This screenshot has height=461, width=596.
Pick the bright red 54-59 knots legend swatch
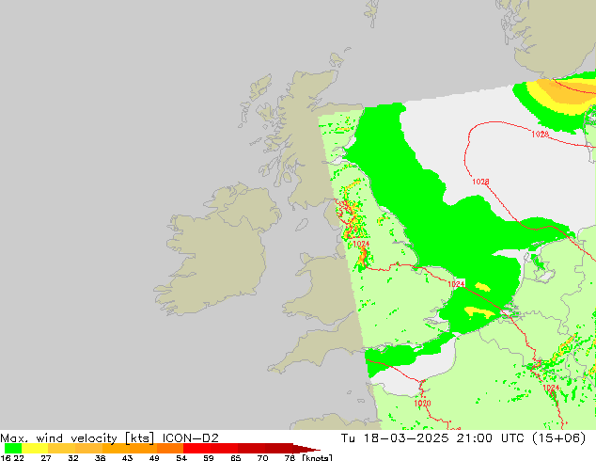coord(196,448)
